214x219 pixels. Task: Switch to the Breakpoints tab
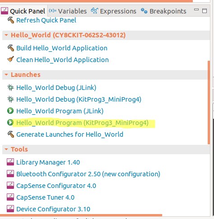(x=164, y=11)
